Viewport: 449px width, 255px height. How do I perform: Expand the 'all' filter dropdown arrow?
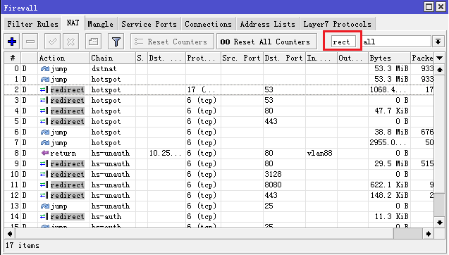click(x=438, y=42)
